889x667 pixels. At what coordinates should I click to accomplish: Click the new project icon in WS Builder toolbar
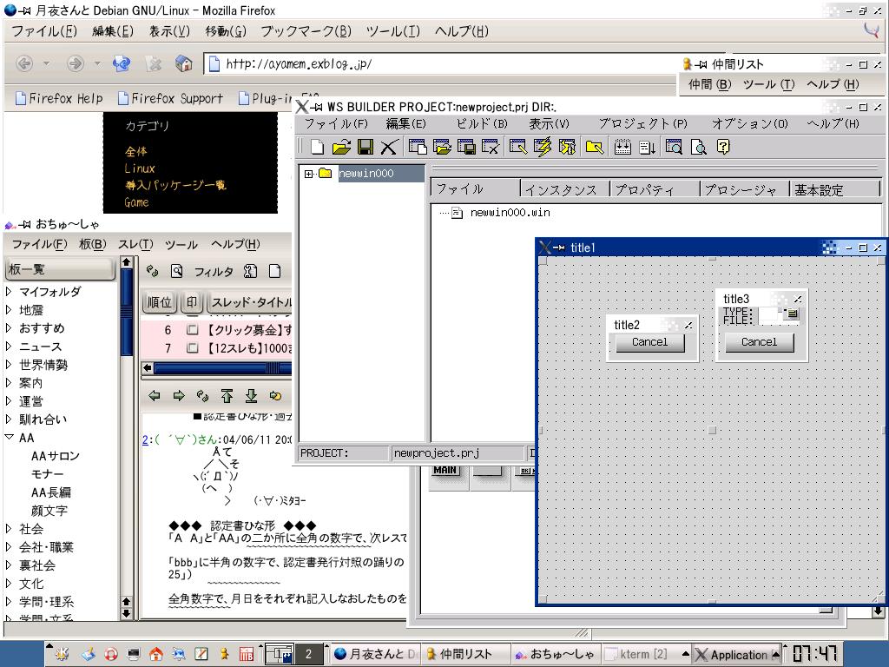318,148
